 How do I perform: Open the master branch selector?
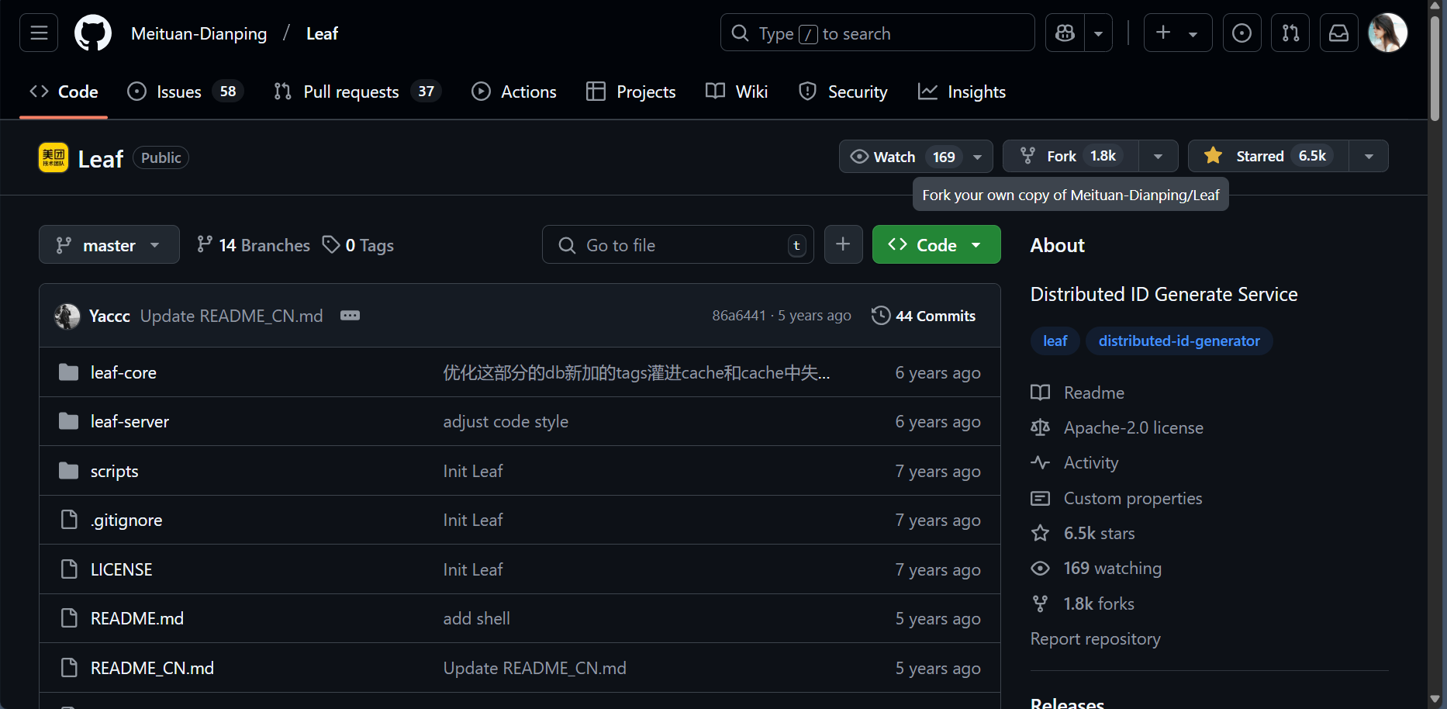pyautogui.click(x=109, y=244)
